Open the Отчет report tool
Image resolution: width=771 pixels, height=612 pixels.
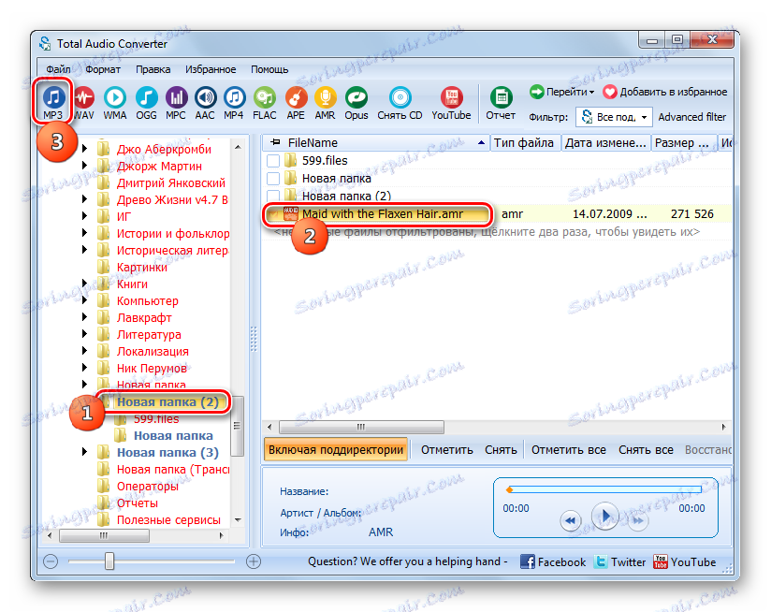pos(501,102)
